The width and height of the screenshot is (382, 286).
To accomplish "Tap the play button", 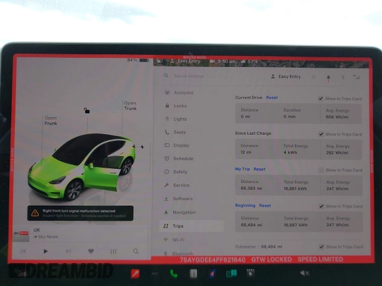I will (x=45, y=251).
